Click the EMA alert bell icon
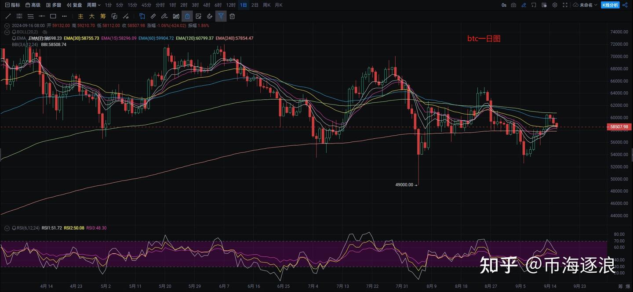633x292 pixels. tap(14, 38)
